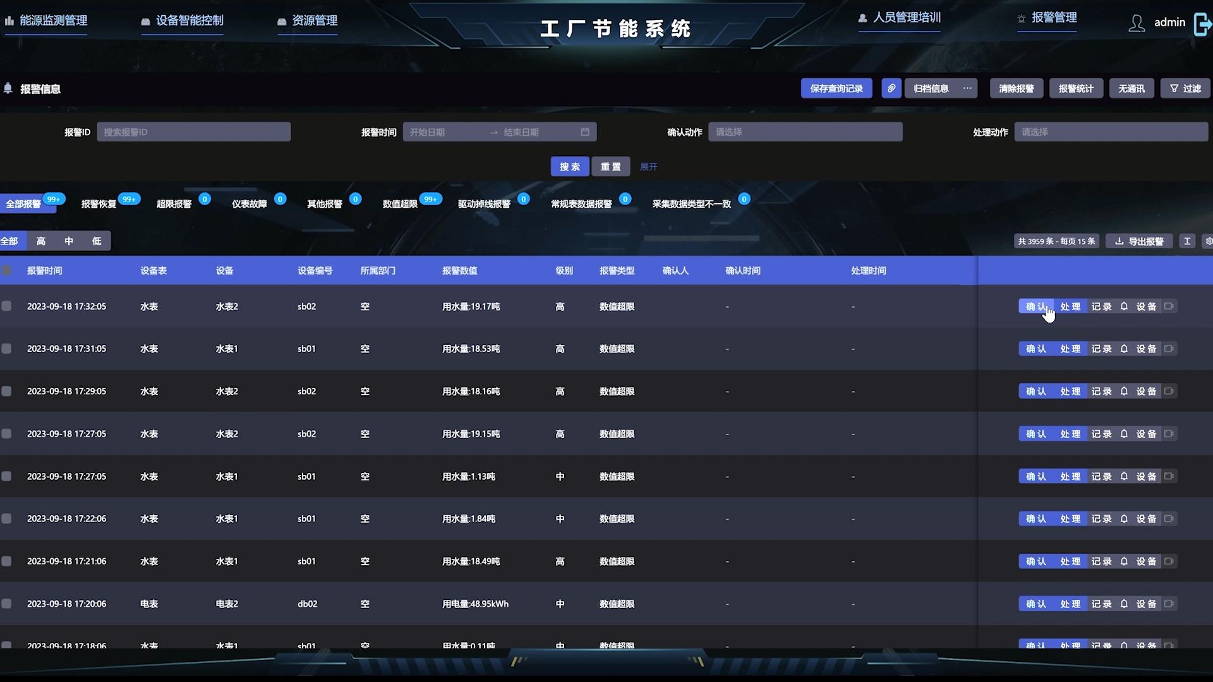Click 记录 in the 17:29:05 row
Image resolution: width=1213 pixels, height=682 pixels.
[1101, 392]
